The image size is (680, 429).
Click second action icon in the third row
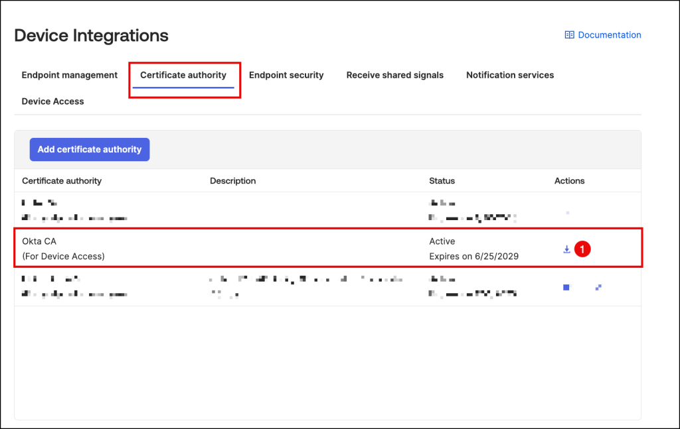point(598,287)
